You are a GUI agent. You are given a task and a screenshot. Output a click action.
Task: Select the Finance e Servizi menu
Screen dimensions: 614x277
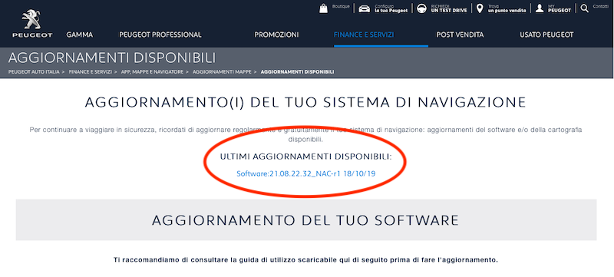pos(364,35)
